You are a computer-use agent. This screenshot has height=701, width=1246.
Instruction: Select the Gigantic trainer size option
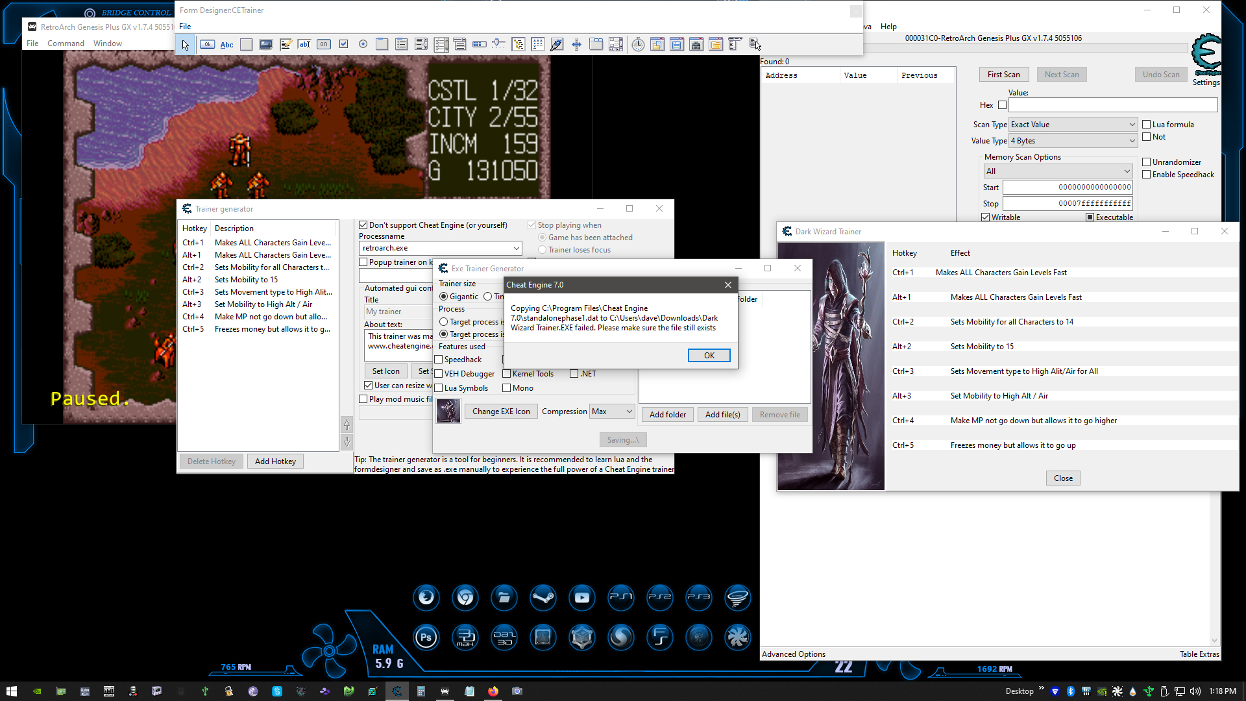coord(444,297)
